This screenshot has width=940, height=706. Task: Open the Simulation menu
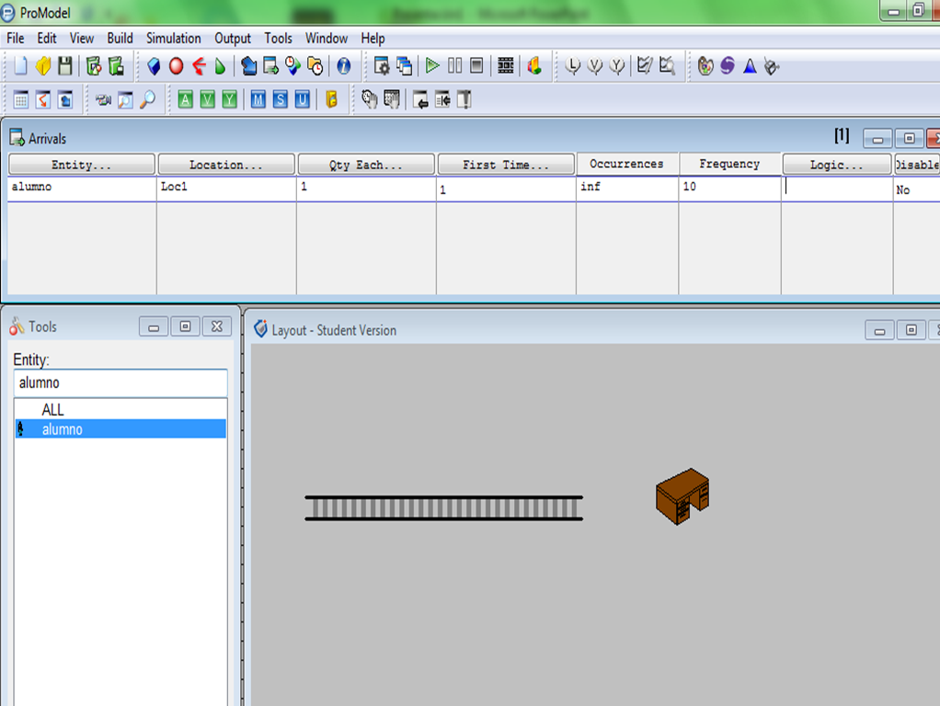coord(173,39)
